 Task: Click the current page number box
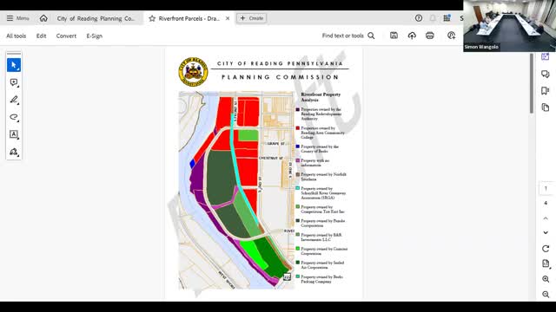(546, 189)
